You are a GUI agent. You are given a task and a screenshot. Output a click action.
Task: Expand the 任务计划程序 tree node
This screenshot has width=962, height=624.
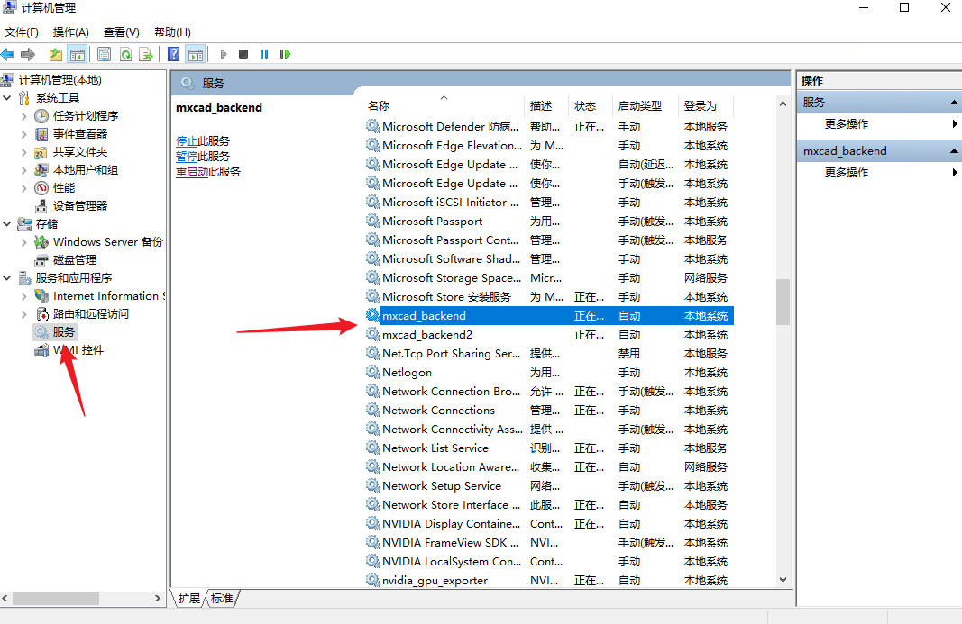24,116
